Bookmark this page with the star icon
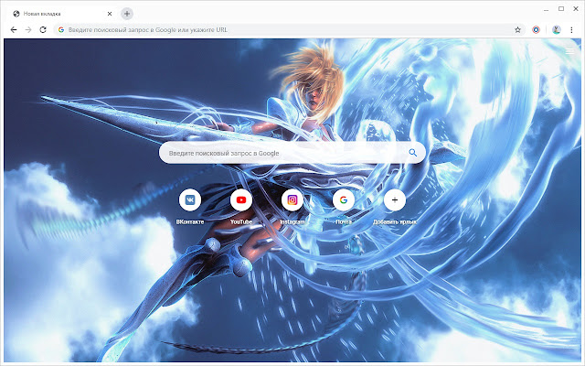Screen dimensions: 585x366 click(517, 30)
